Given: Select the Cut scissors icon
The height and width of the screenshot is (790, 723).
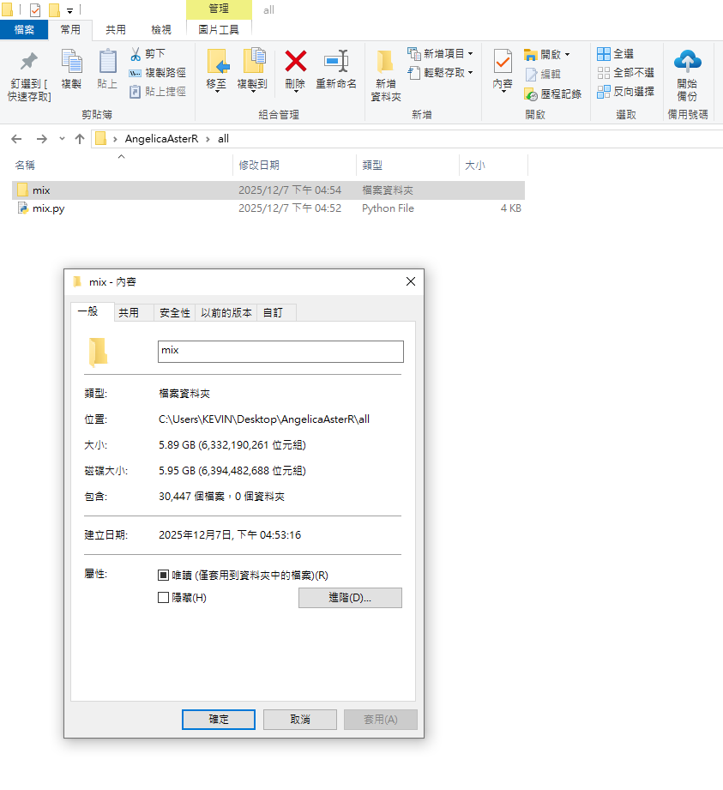Looking at the screenshot, I should (x=136, y=54).
